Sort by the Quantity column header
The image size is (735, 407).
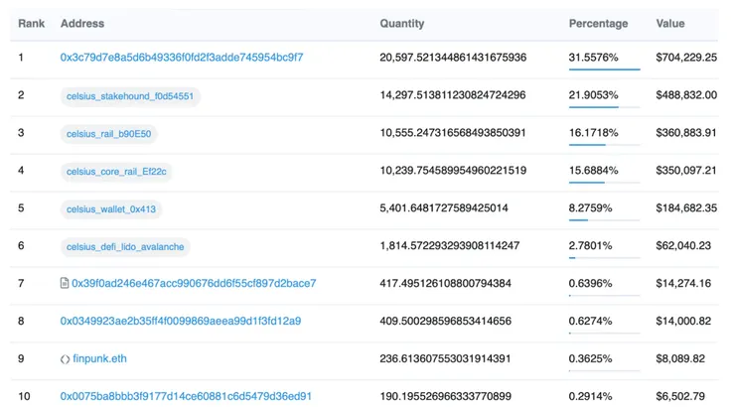(x=401, y=24)
